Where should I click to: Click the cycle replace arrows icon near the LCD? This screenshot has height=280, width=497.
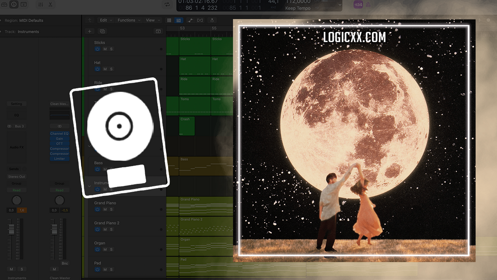click(168, 5)
